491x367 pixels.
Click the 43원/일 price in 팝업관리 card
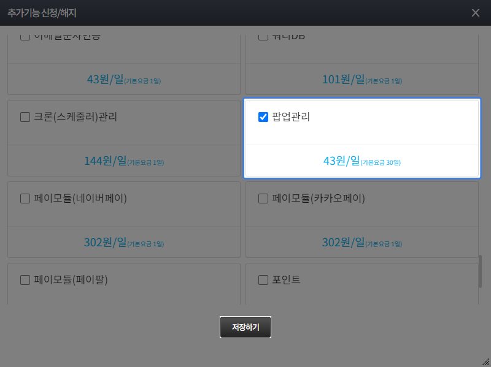pyautogui.click(x=341, y=161)
